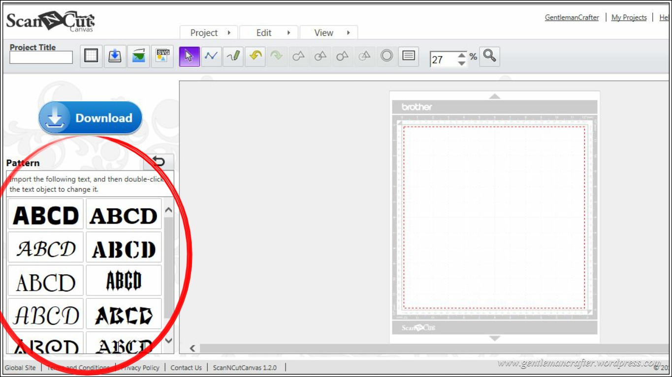Select the freehand pencil tool
The height and width of the screenshot is (377, 672).
click(233, 56)
